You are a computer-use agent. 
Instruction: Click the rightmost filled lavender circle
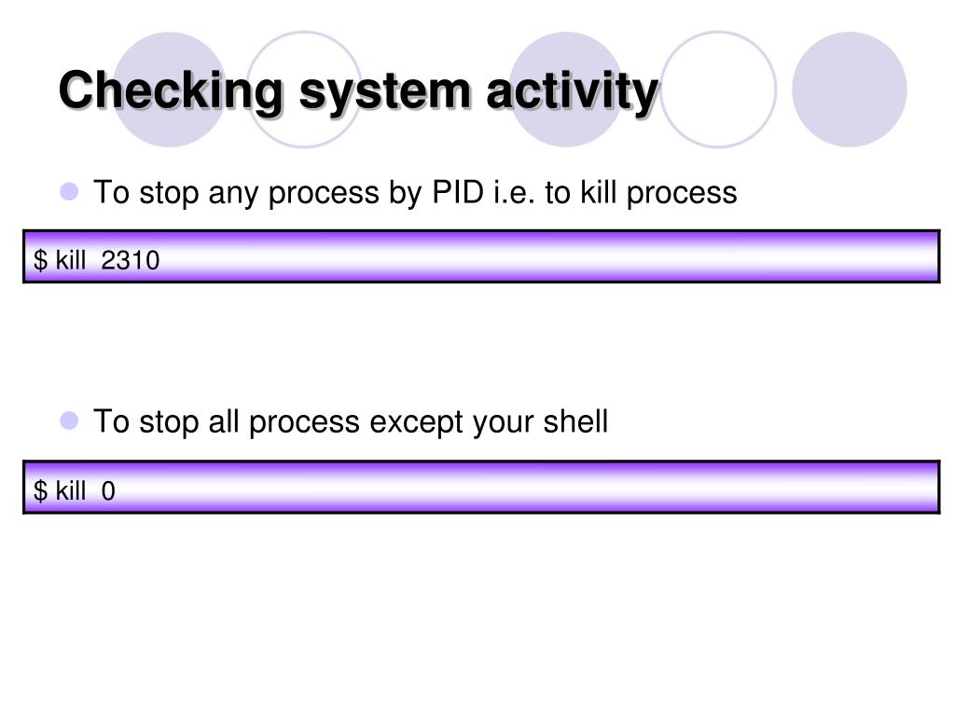(x=849, y=89)
